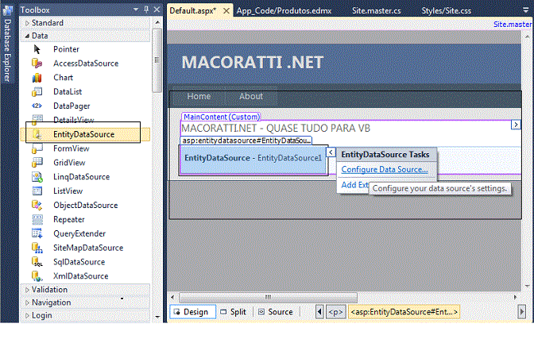Open the MainContent smart tag arrow

point(516,125)
